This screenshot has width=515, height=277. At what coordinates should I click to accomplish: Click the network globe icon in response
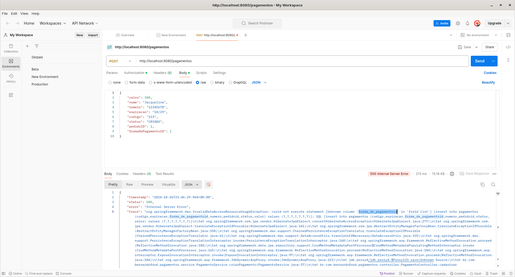452,174
